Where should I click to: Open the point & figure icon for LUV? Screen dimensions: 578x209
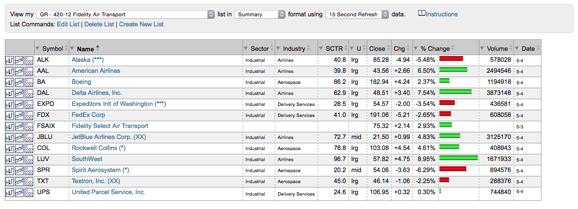pyautogui.click(x=29, y=160)
